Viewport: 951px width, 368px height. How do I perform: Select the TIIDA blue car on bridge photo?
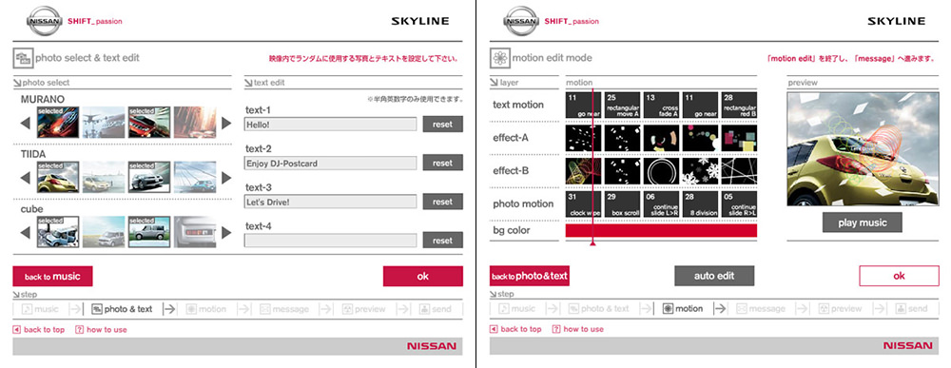[x=195, y=178]
